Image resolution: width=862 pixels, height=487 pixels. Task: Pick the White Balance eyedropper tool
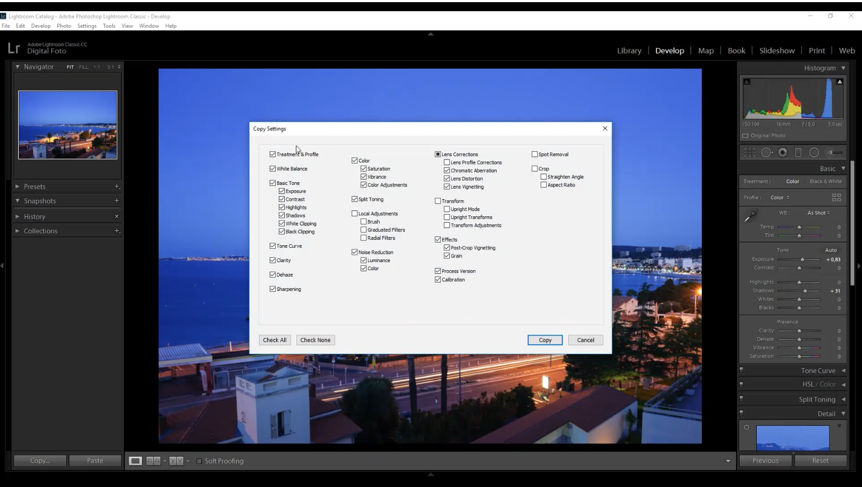coord(751,216)
